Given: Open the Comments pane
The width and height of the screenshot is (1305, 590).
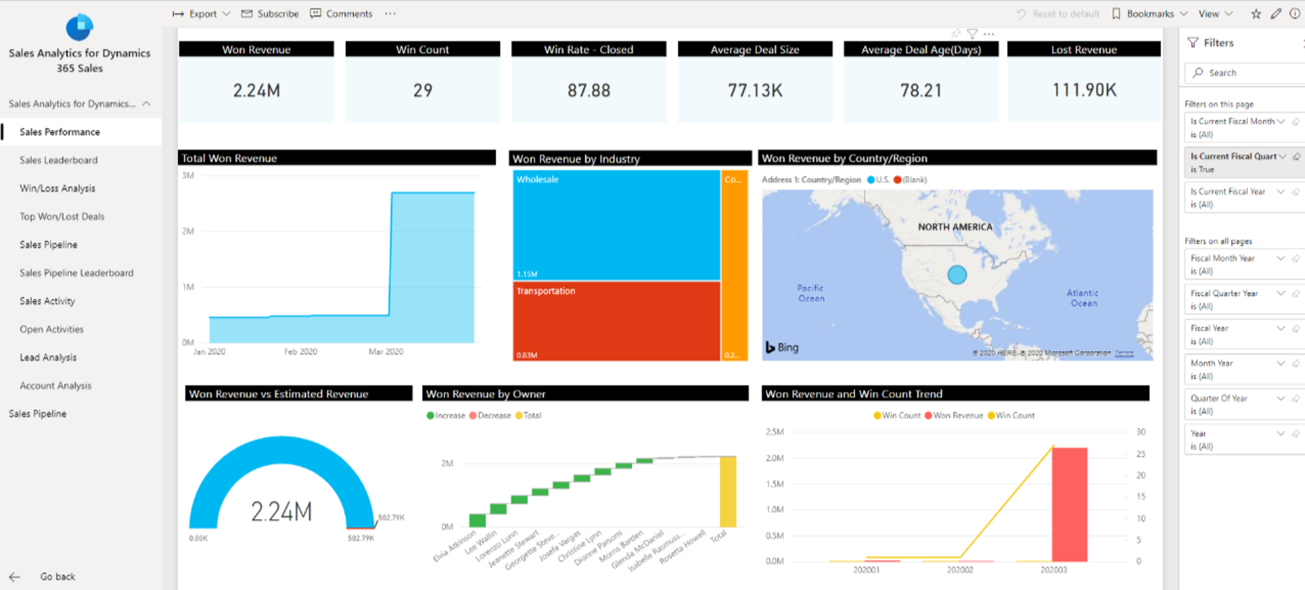Looking at the screenshot, I should [x=342, y=14].
